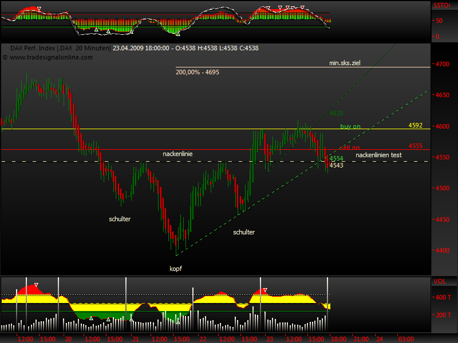
Task: Select the up-arrow marker below the session 21 volume bars
Action: point(131,319)
